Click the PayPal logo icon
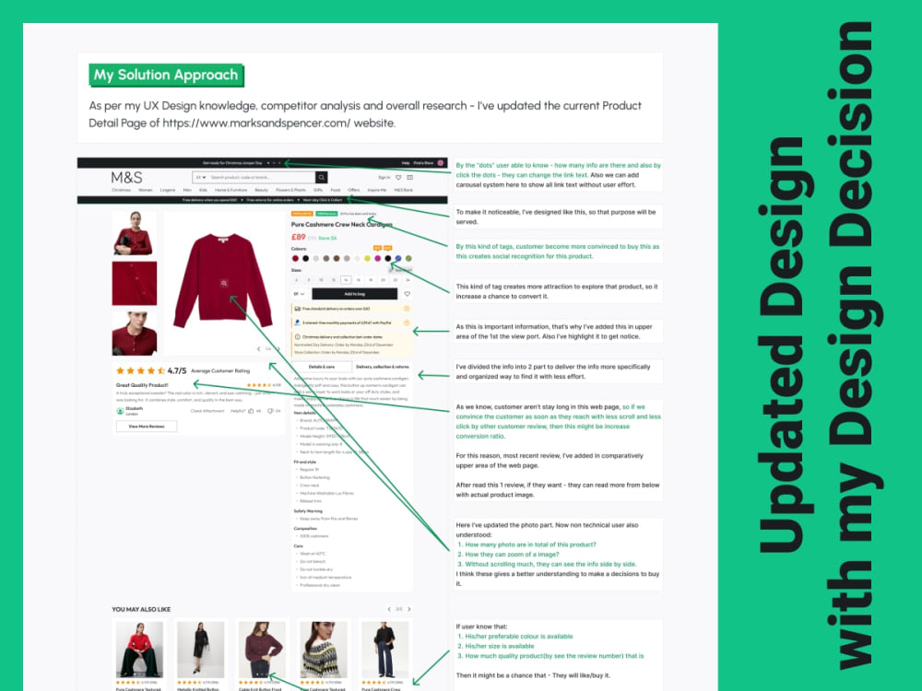922x691 pixels. pos(298,322)
